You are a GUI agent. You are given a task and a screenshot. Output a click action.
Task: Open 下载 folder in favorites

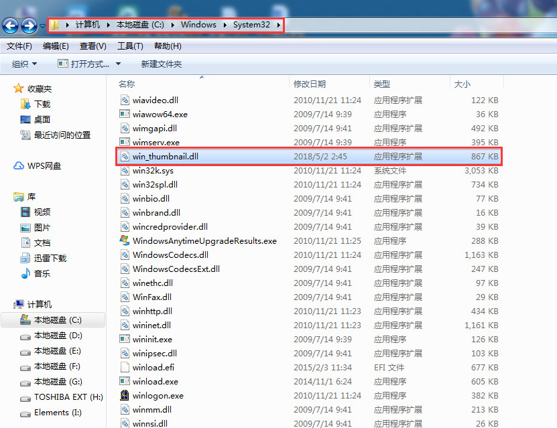pos(36,104)
